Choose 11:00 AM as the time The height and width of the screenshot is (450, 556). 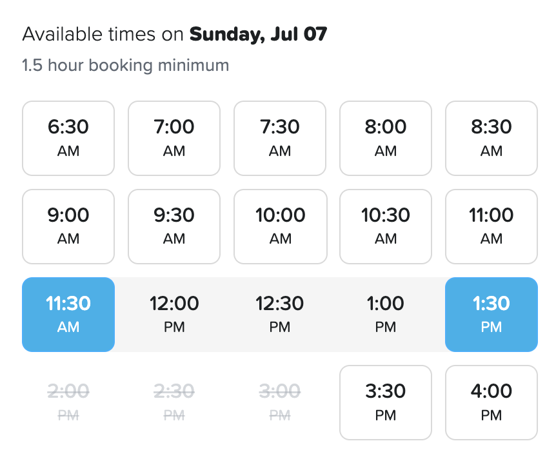click(x=491, y=226)
